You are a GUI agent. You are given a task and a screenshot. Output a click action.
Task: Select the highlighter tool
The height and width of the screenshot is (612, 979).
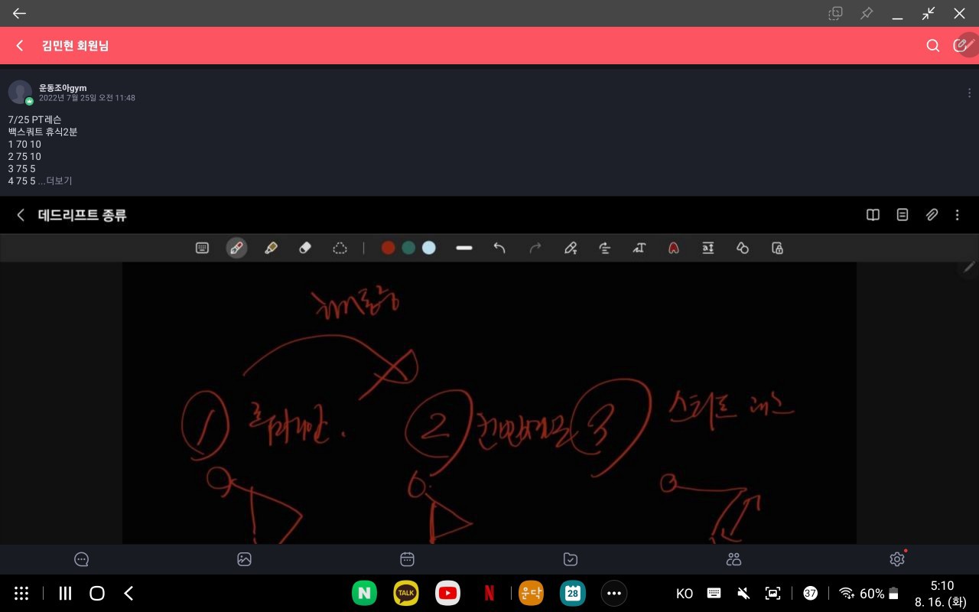point(270,248)
